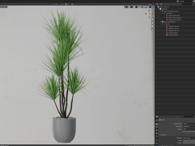Select plant_003_Dagg_dracaena in outliner

click(171, 11)
